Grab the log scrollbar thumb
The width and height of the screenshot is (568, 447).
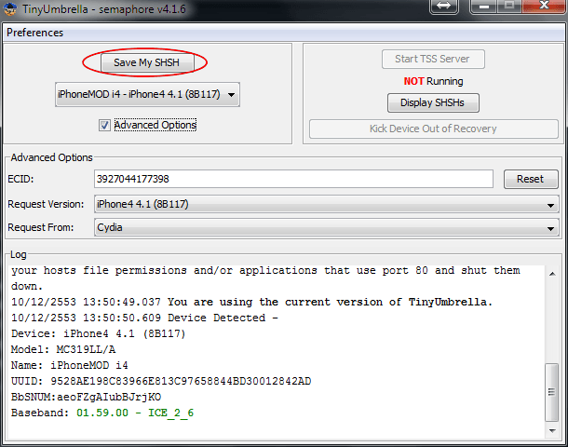[x=551, y=393]
